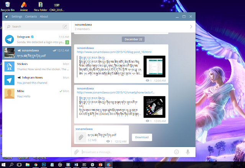Screen dimensions: 245x168
Task: Click the 12:12 AM timestamp on sonamdawa chat
Action: click(63, 50)
